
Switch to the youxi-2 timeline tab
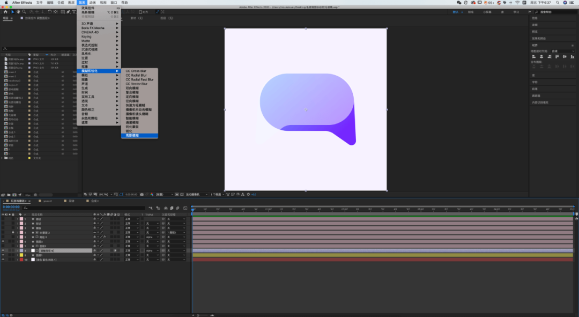(x=47, y=201)
